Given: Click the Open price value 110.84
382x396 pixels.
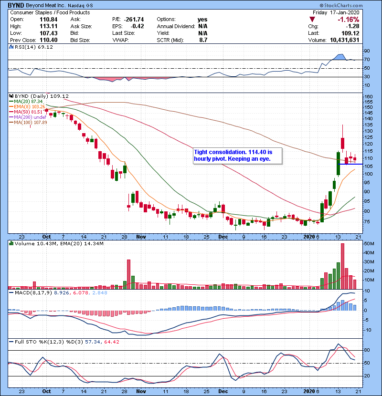Looking at the screenshot, I should point(49,20).
